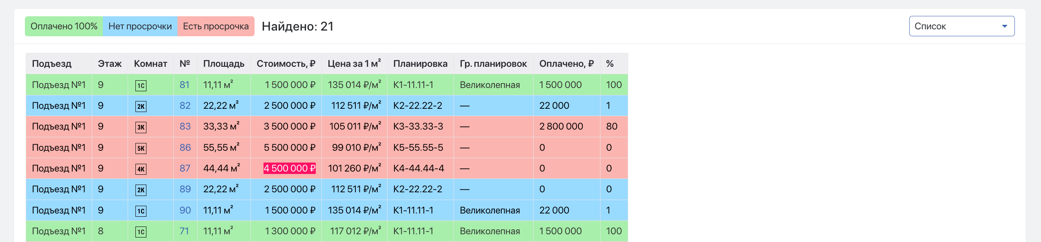1041x242 pixels.
Task: Open apartment number 87 link
Action: pyautogui.click(x=185, y=168)
